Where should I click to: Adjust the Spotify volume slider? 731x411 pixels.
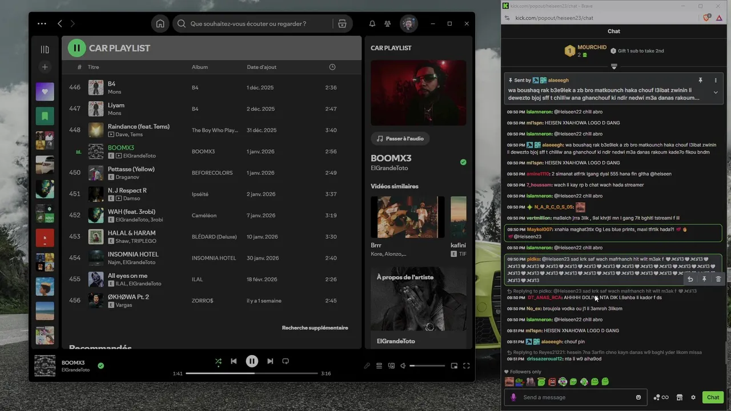tap(427, 366)
